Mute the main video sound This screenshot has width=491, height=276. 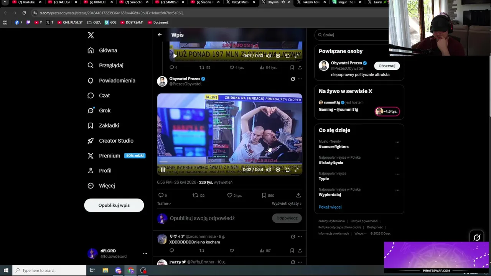[269, 169]
